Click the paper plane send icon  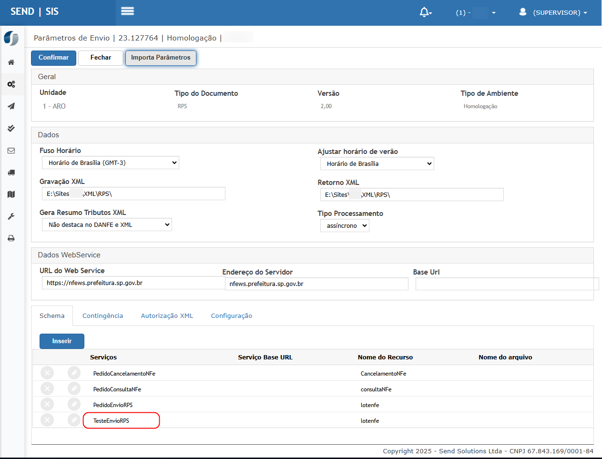pyautogui.click(x=11, y=106)
